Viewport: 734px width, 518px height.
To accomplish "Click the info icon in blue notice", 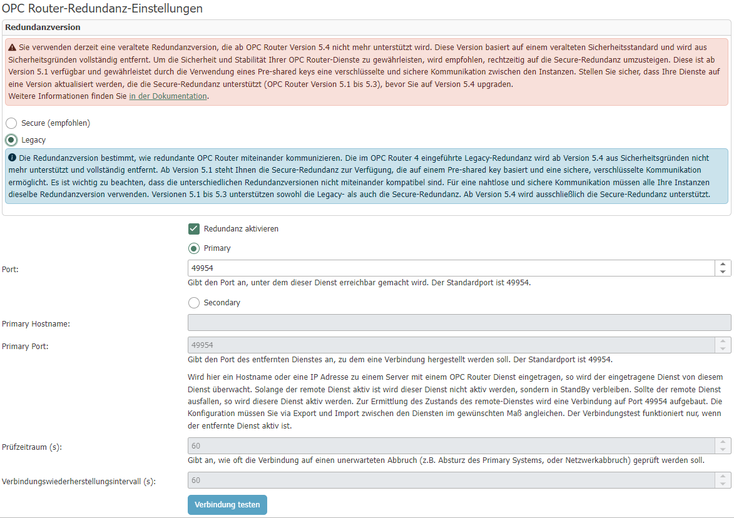I will (x=12, y=158).
